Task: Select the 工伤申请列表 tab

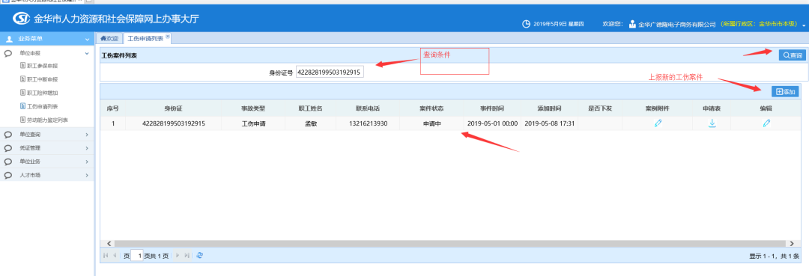Action: 145,39
